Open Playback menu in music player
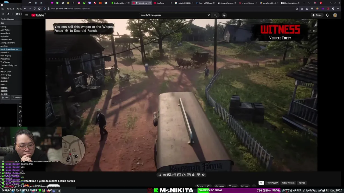The width and height of the screenshot is (344, 193). coord(10,9)
